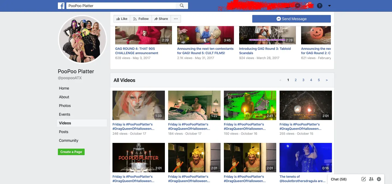Open the chat settings gear icon

click(x=379, y=179)
